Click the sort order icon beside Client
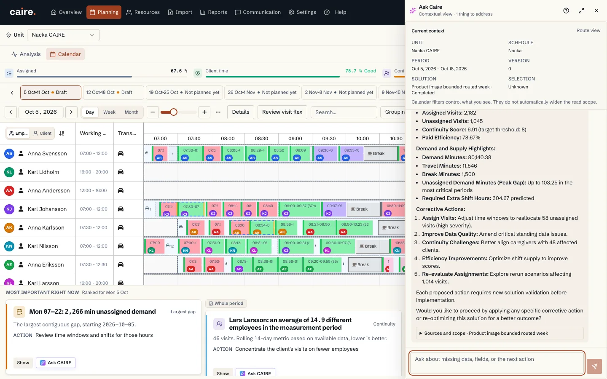This screenshot has width=607, height=379. click(62, 133)
